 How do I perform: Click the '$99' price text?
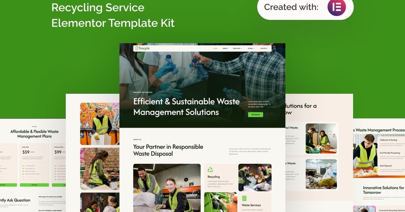pos(58,152)
